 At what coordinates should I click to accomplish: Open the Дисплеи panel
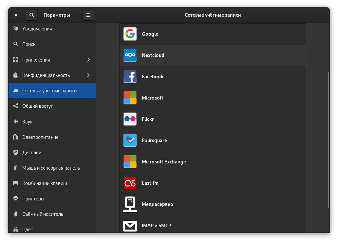[52, 152]
